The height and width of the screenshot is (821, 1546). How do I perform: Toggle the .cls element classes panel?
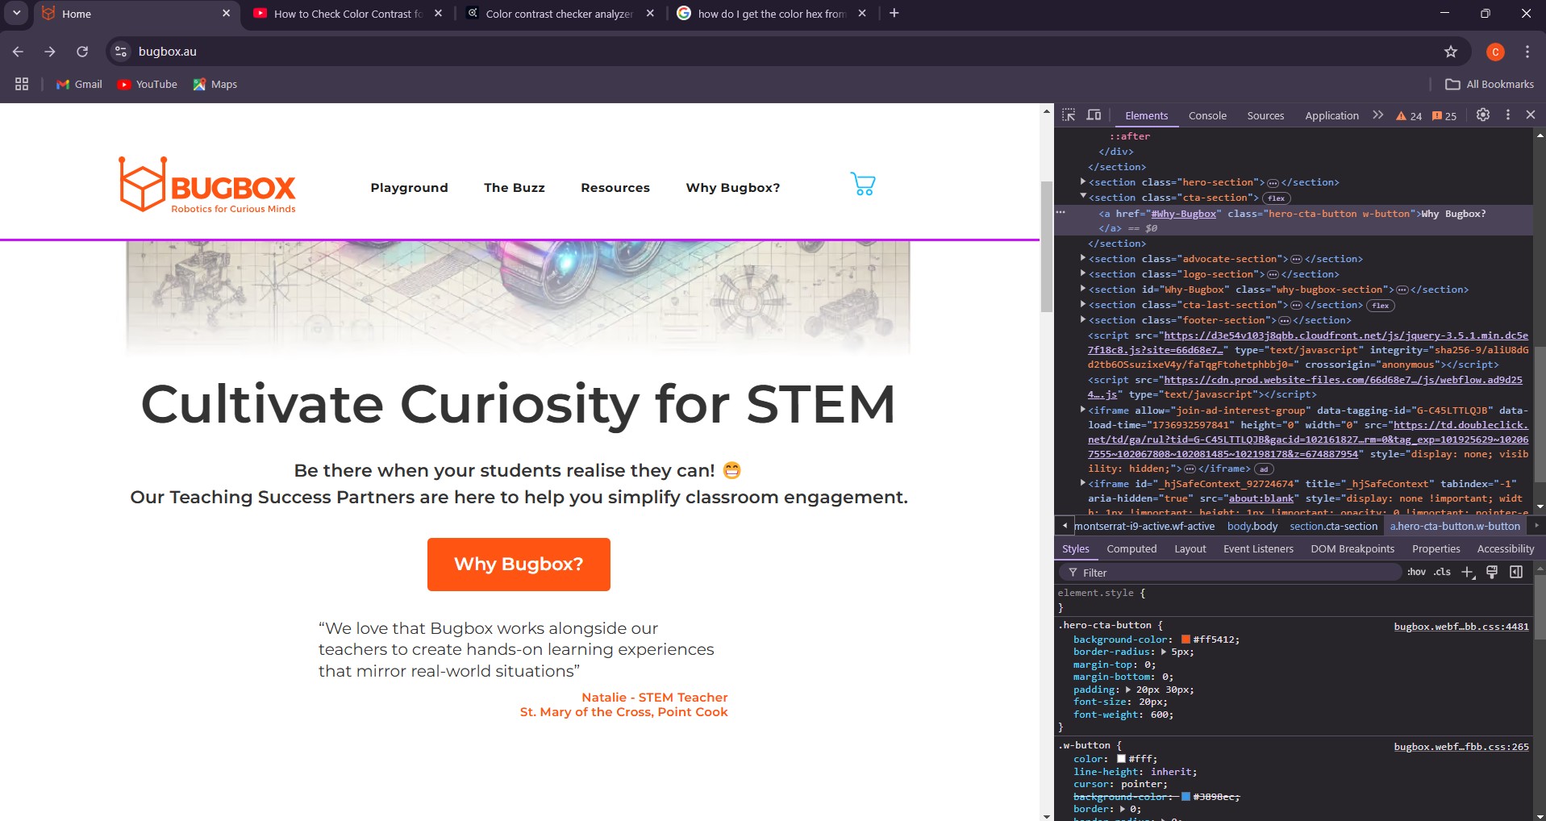pyautogui.click(x=1442, y=572)
